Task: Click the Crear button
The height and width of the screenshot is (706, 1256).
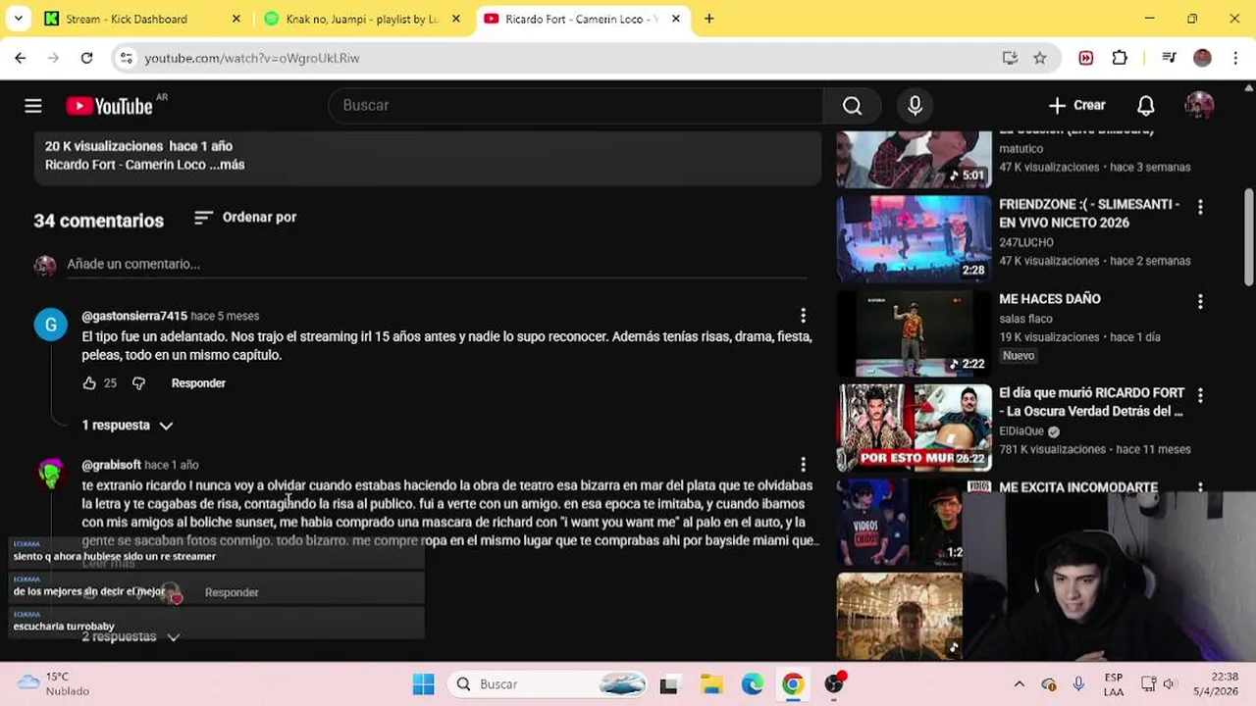Action: [1076, 106]
